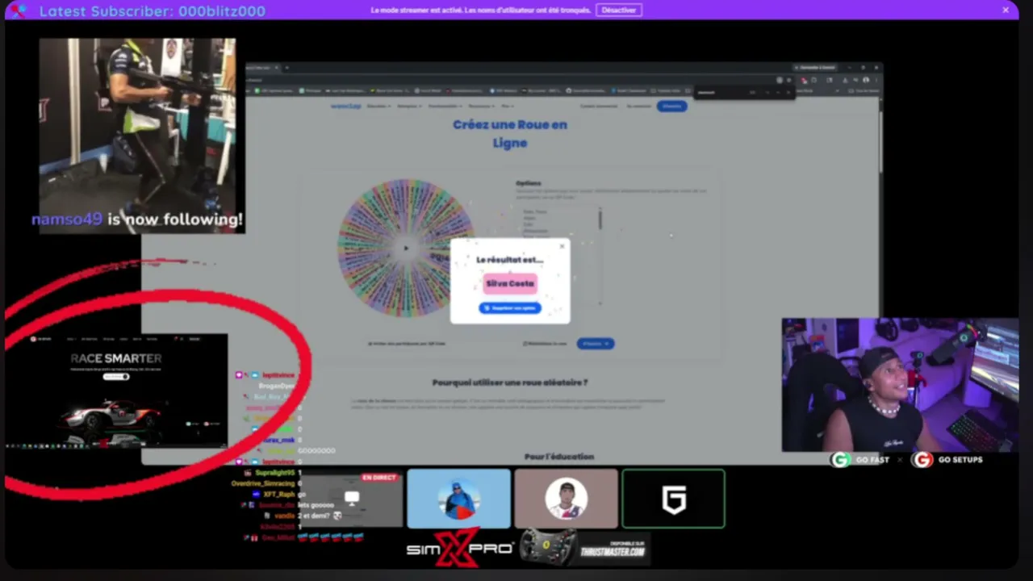Click chat username 'Overdrive_Simracing'

(x=263, y=483)
